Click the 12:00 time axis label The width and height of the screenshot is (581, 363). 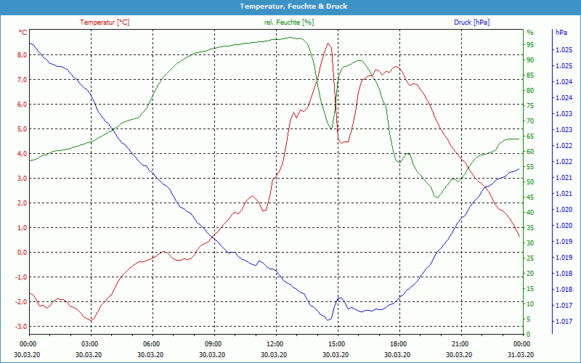coord(275,344)
